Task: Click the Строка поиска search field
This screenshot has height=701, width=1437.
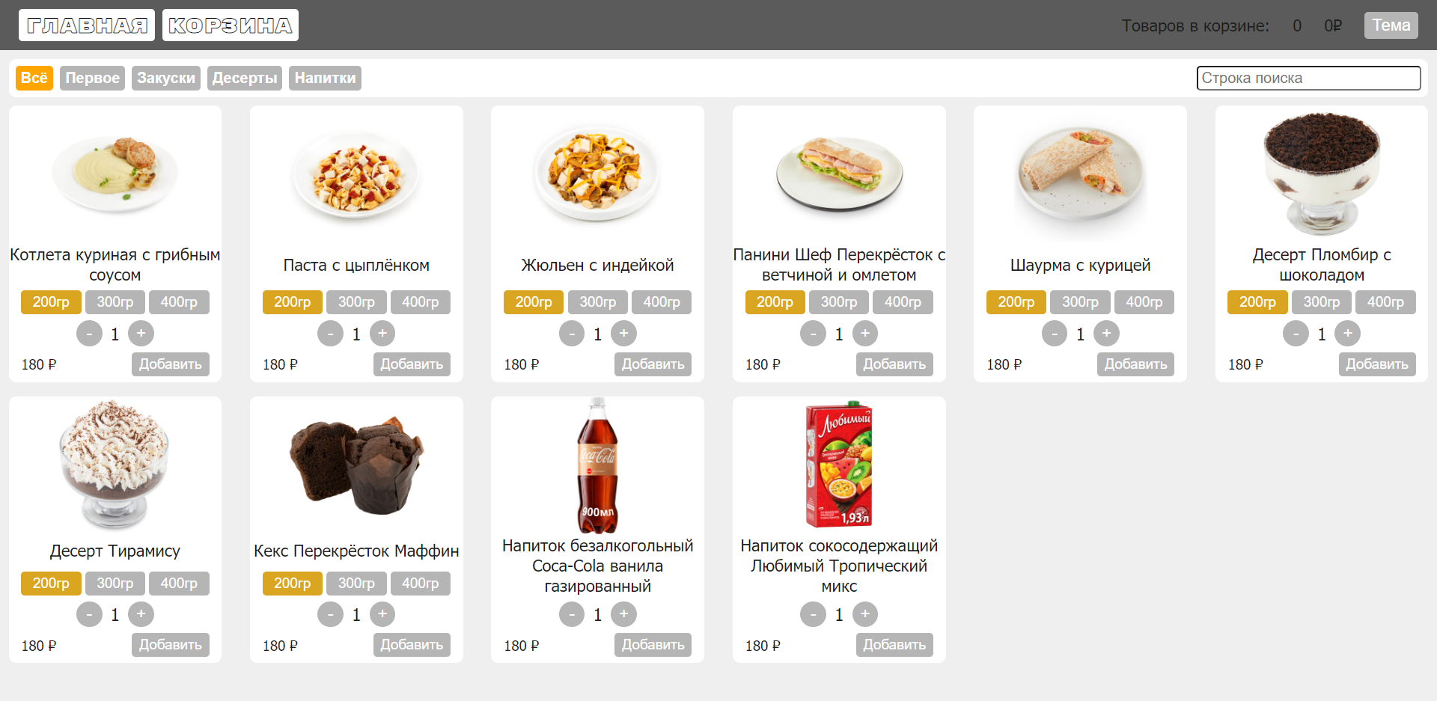Action: click(1309, 78)
